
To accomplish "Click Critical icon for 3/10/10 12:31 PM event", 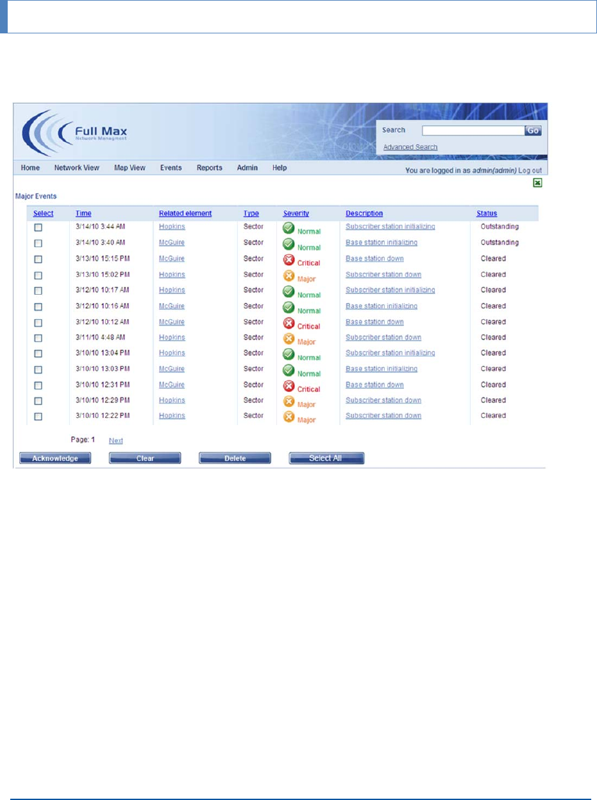I will [x=289, y=387].
